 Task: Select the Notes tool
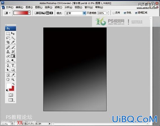pyautogui.click(x=8, y=75)
